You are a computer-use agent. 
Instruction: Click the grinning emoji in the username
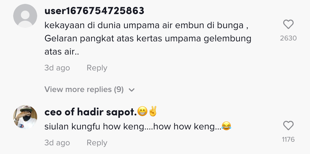[142, 112]
